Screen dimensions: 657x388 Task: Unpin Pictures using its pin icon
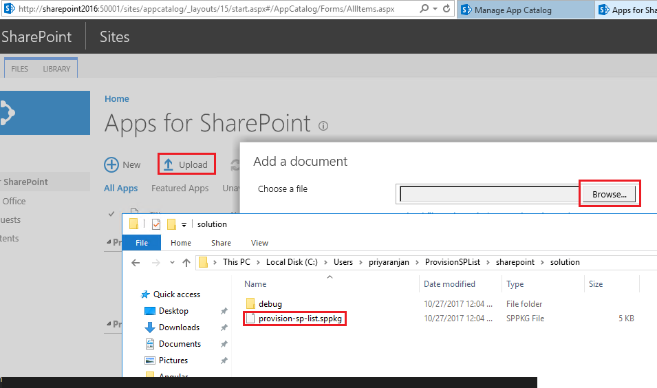[x=224, y=360]
